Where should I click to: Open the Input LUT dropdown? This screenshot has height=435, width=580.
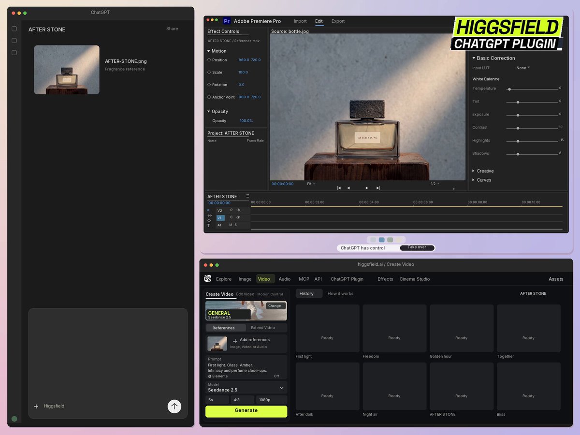(523, 68)
